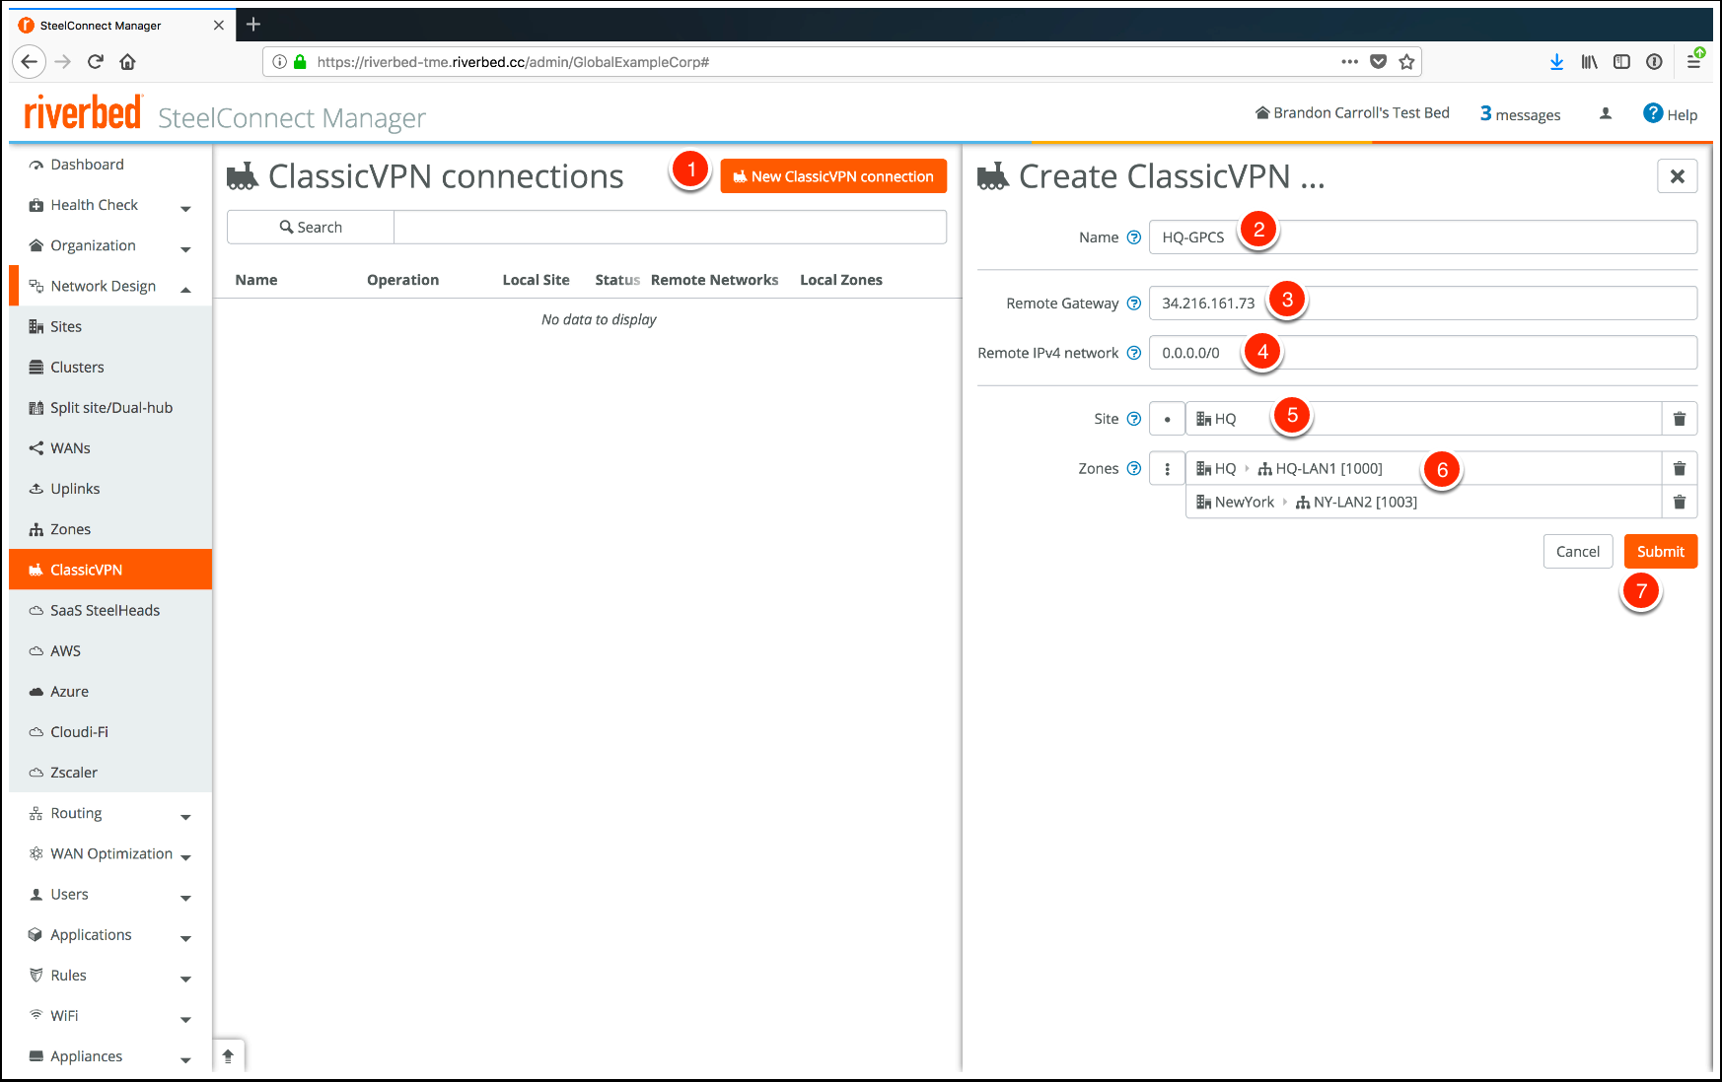Click New ClassicVPN connection button
This screenshot has height=1082, width=1722.
(832, 176)
